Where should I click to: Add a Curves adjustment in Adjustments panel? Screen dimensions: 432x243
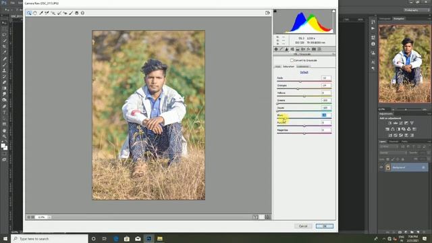tap(401, 123)
